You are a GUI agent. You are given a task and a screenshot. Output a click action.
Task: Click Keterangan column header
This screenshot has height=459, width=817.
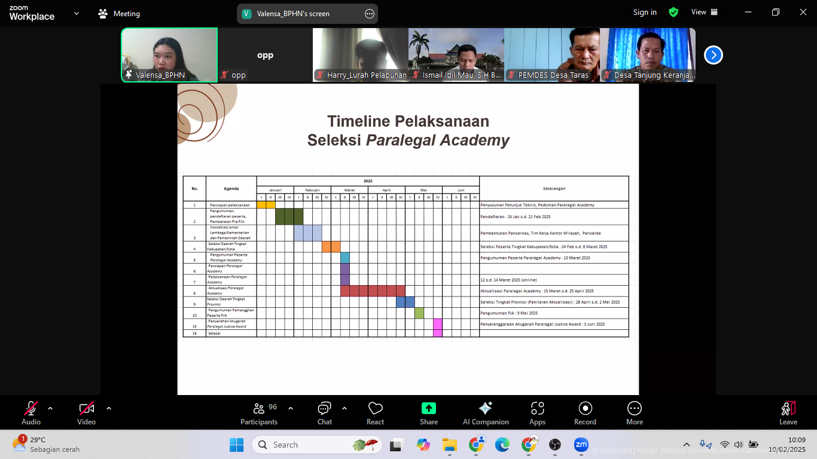(554, 188)
